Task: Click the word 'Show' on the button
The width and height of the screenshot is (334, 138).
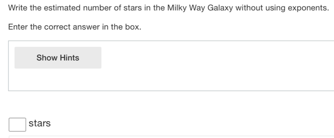Action: (x=47, y=58)
